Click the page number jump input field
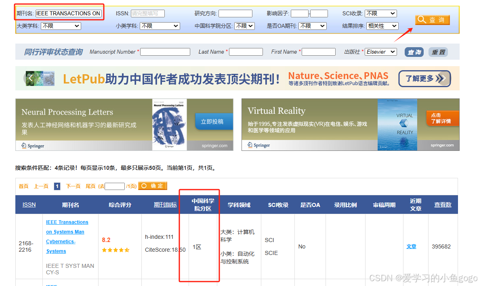479x286 pixels. (x=115, y=186)
